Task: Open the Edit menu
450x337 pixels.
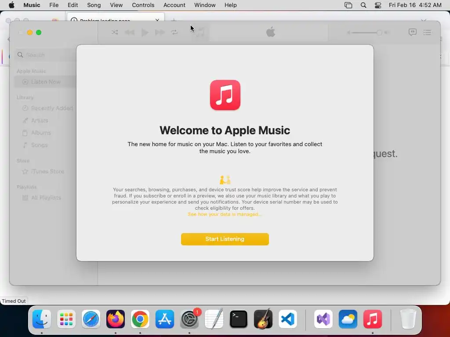Action: click(73, 5)
